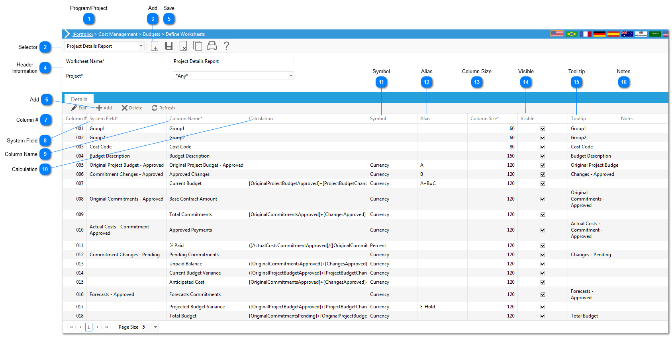
Task: Add a new row in the Details grid
Action: (104, 108)
